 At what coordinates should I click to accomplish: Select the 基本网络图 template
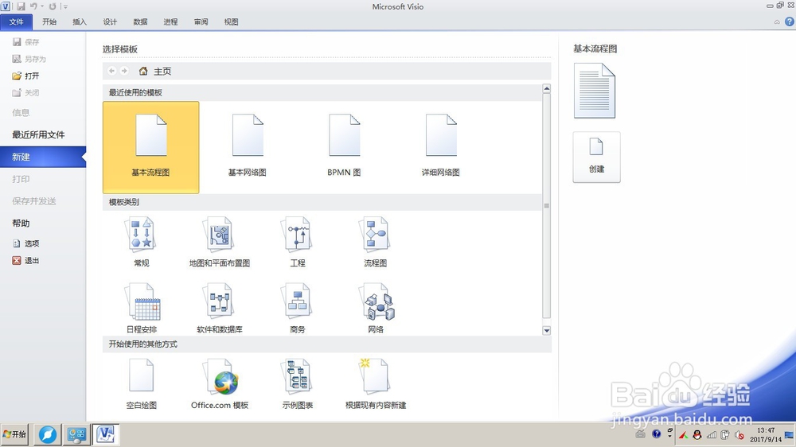(248, 146)
